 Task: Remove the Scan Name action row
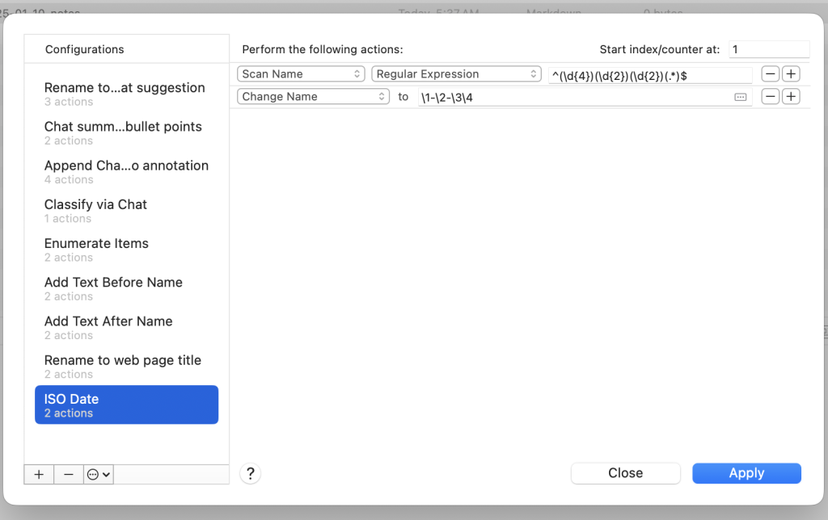pyautogui.click(x=771, y=73)
